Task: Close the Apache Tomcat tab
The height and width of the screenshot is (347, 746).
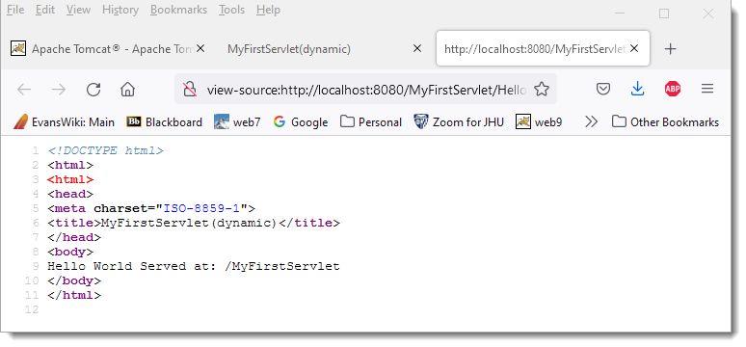Action: pyautogui.click(x=200, y=48)
